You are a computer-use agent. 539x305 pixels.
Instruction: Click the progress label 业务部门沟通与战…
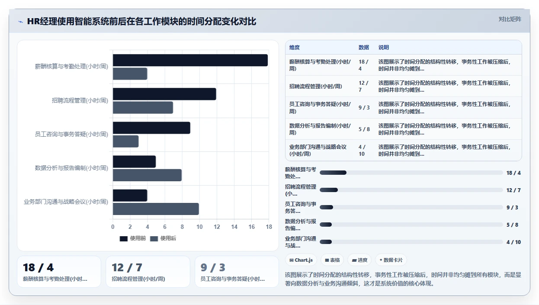[301, 242]
